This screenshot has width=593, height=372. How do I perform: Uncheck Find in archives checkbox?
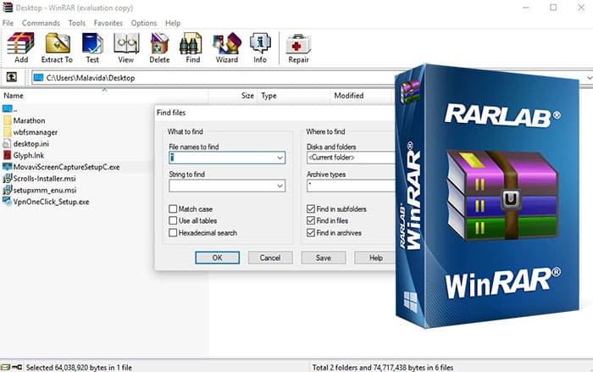point(311,233)
